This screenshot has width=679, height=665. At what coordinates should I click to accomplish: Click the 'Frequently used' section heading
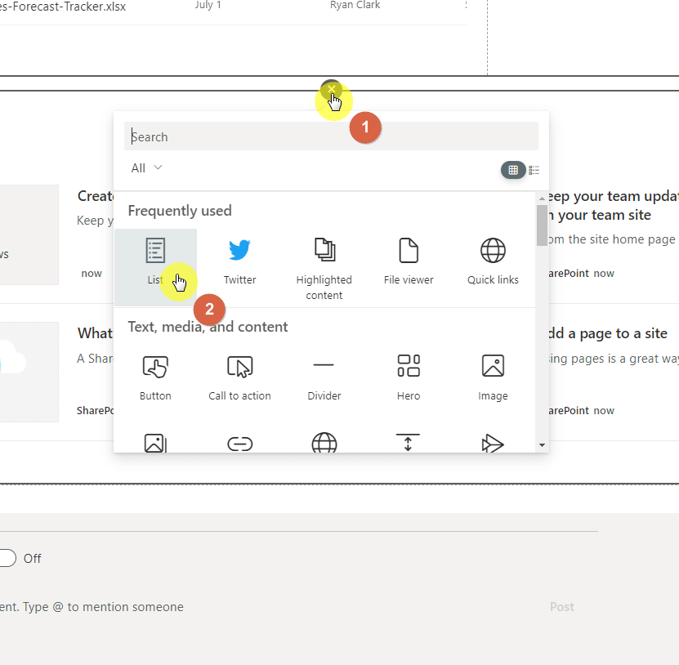(x=180, y=211)
